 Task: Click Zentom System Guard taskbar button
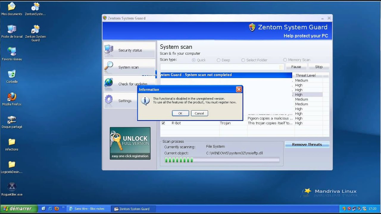pos(134,209)
